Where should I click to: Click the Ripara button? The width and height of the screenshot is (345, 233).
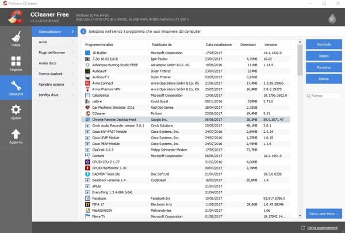tap(324, 56)
